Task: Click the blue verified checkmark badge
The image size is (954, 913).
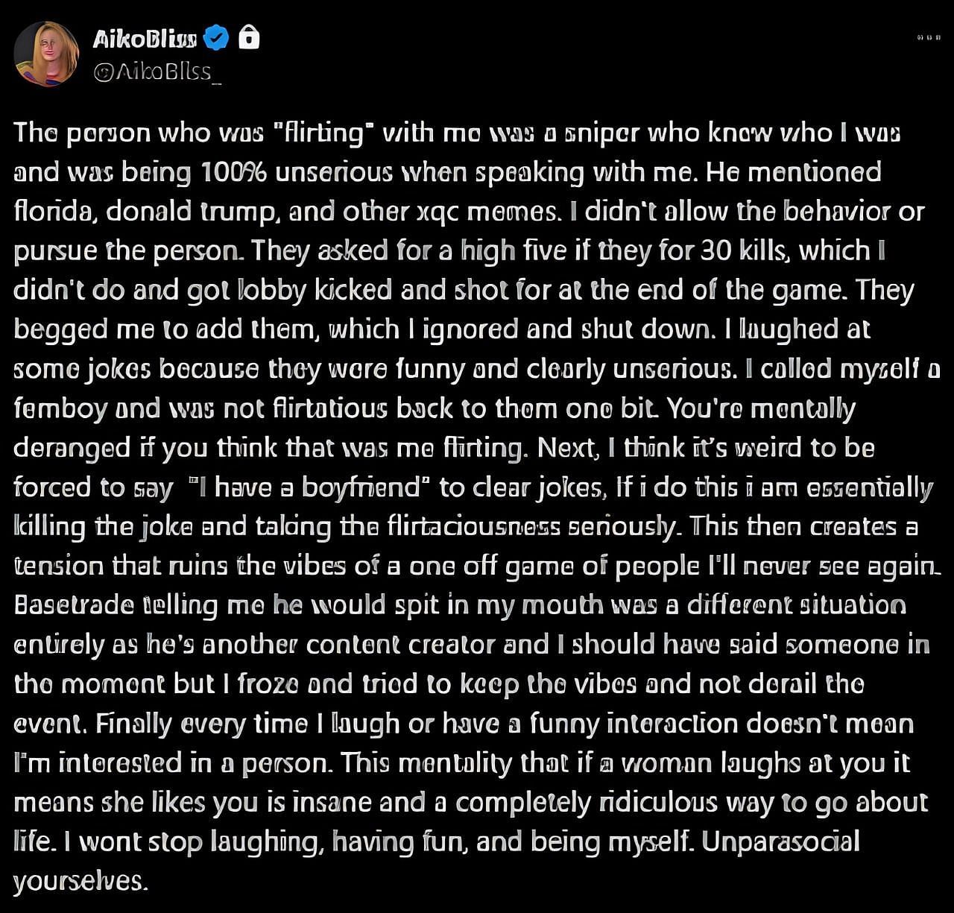Action: pyautogui.click(x=216, y=37)
